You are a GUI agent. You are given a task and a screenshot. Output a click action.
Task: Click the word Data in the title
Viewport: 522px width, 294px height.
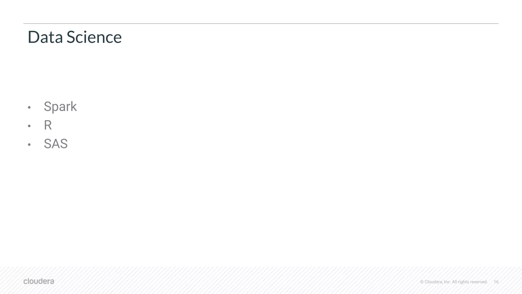(45, 37)
